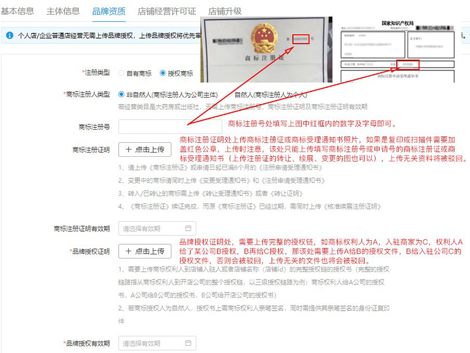Expand 商标注册证明有效期 date picker
470x353 pixels.
click(157, 228)
